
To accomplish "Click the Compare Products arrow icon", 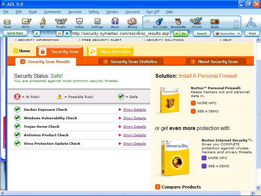I will pos(158,187).
